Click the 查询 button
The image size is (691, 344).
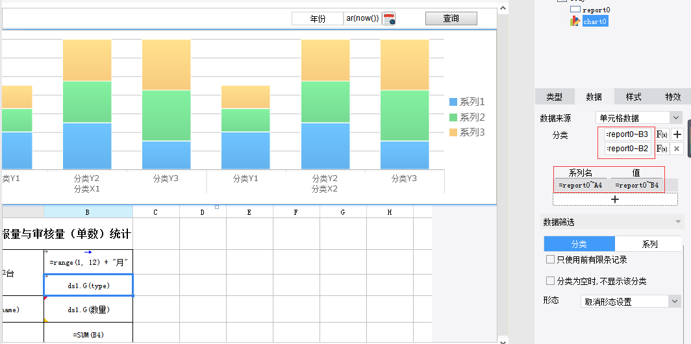point(451,19)
